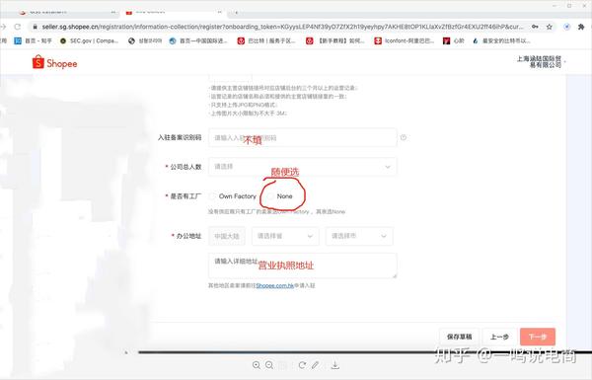Image resolution: width=592 pixels, height=380 pixels.
Task: Open the company name account menu in header
Action: 541,62
